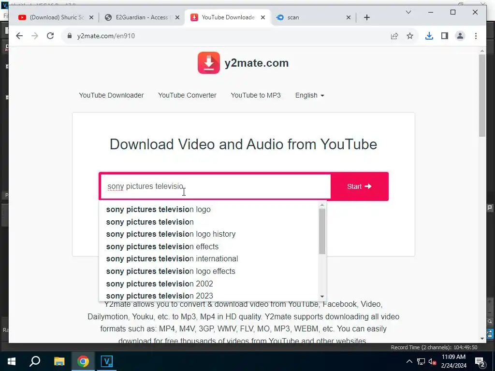The width and height of the screenshot is (495, 371).
Task: Click the muted volume tray icon
Action: tap(432, 361)
